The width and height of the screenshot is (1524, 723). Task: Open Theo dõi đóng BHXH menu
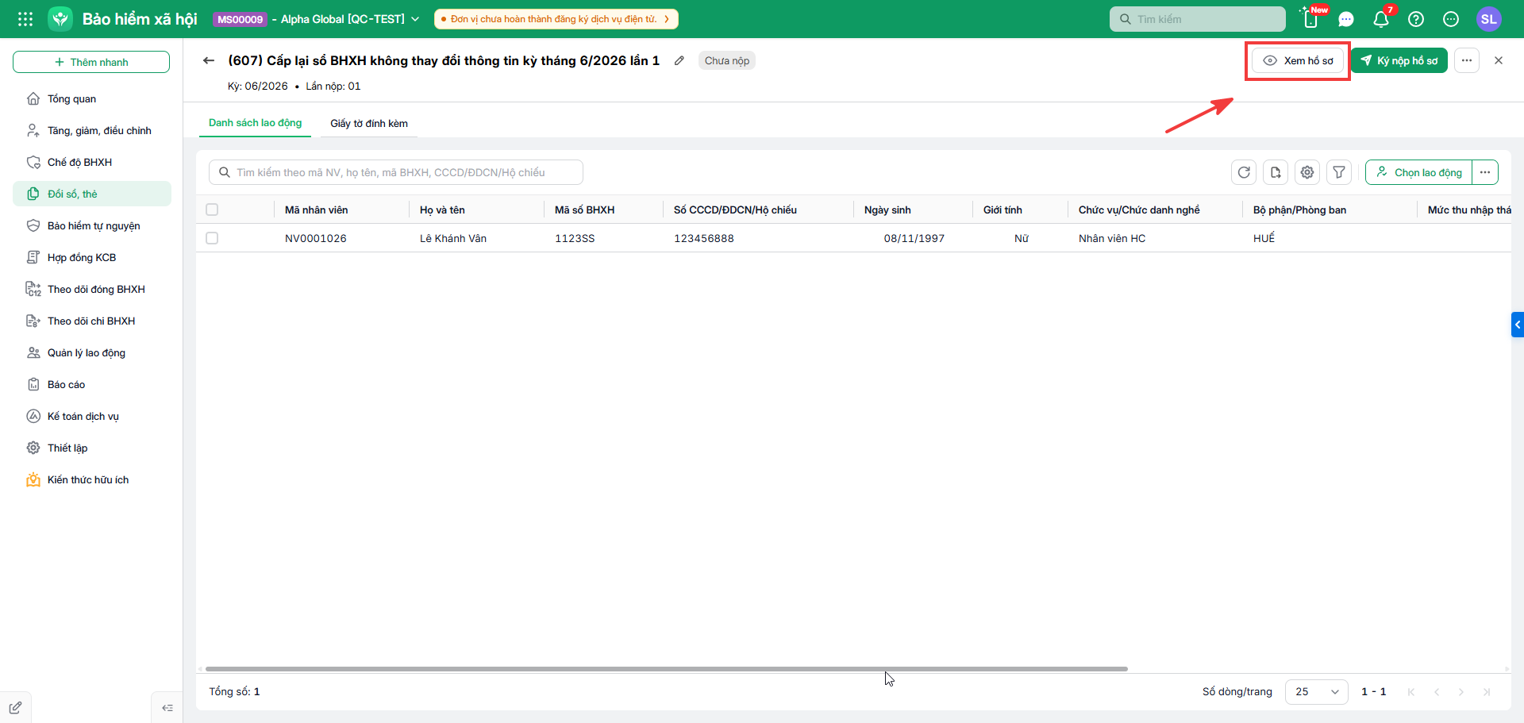click(92, 289)
